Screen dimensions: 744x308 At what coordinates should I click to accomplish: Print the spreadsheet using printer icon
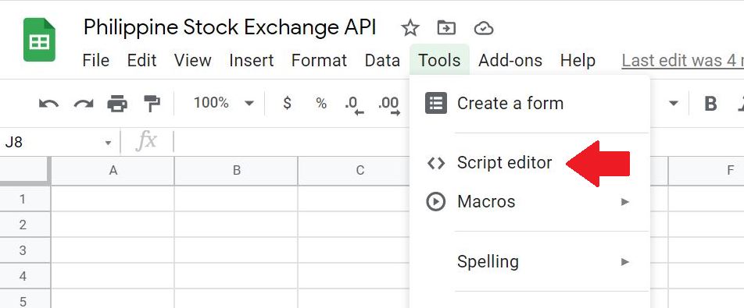(x=117, y=103)
